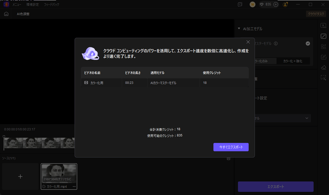Open the message window icon in title bar
Viewport: 329px width, 195px height.
pos(240,4)
